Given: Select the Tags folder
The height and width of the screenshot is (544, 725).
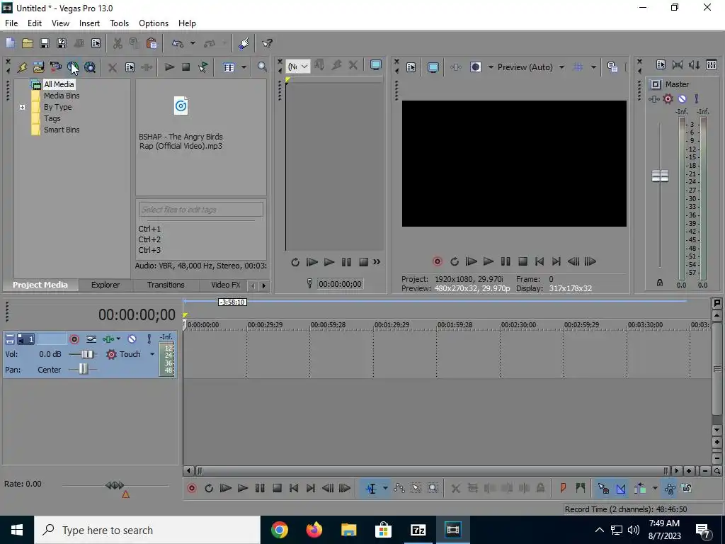Looking at the screenshot, I should (52, 118).
